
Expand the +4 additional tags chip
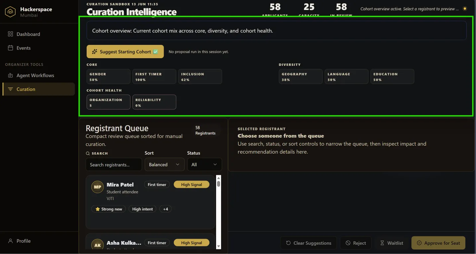165,209
